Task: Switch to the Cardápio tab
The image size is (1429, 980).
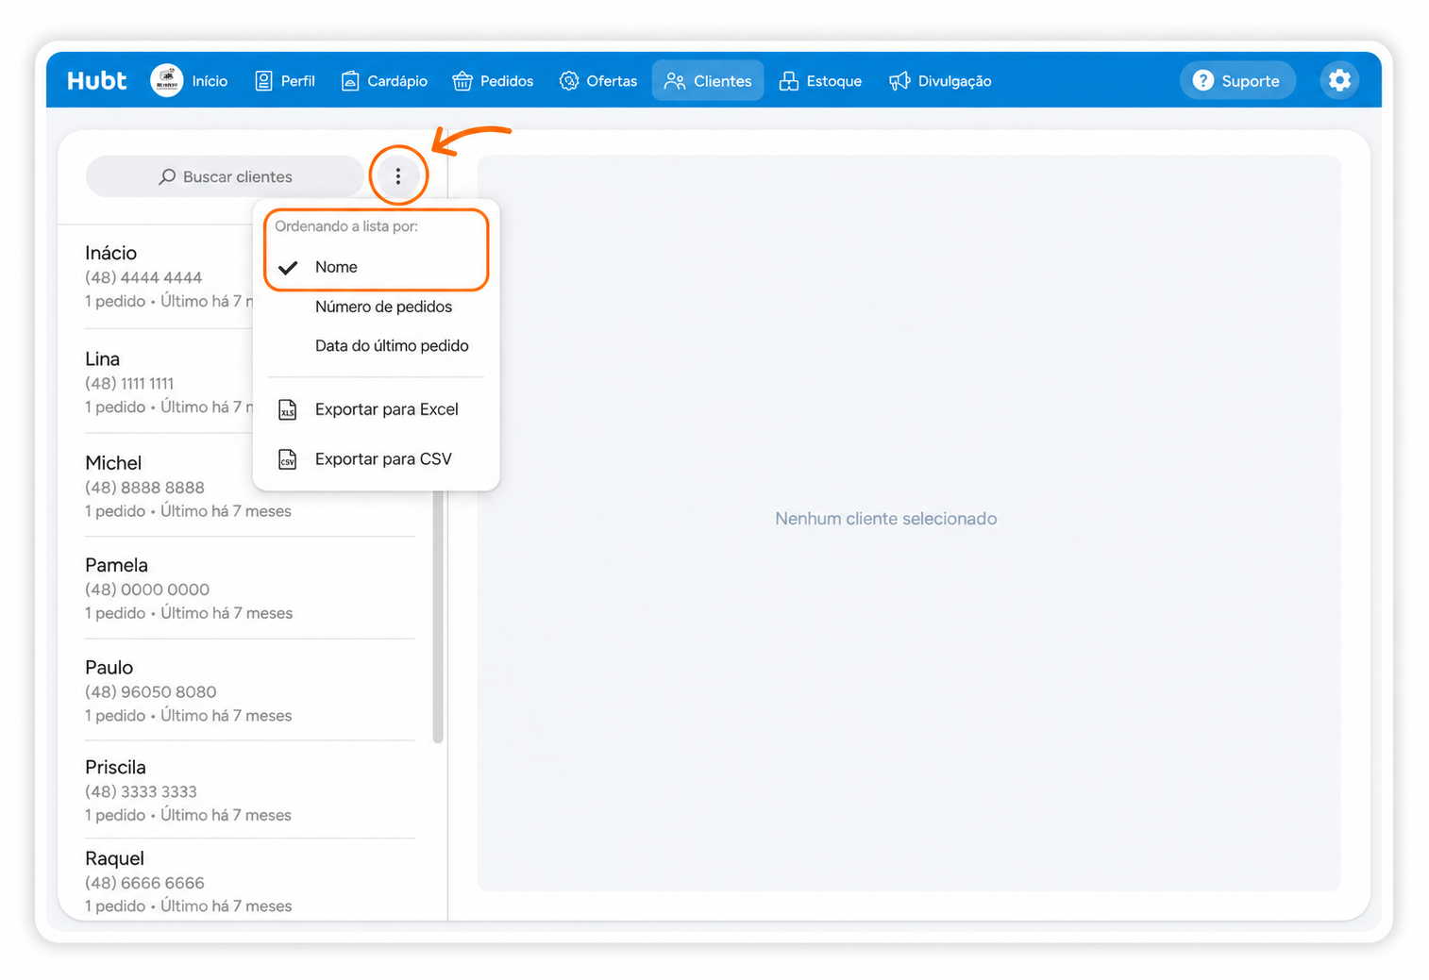Action: [385, 81]
